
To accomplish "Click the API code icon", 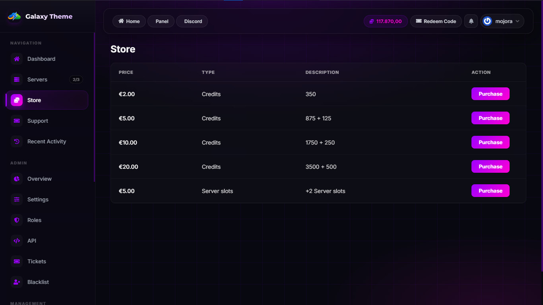I will coord(17,241).
